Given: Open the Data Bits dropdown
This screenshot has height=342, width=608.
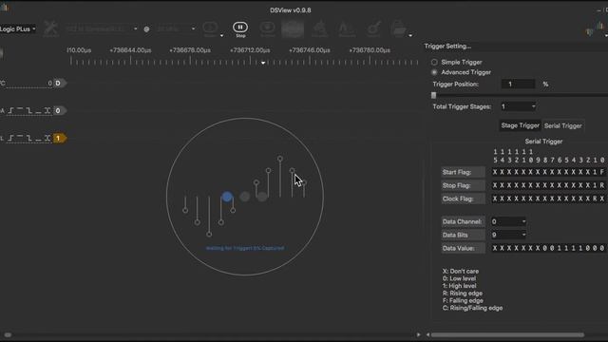Looking at the screenshot, I should tap(509, 235).
